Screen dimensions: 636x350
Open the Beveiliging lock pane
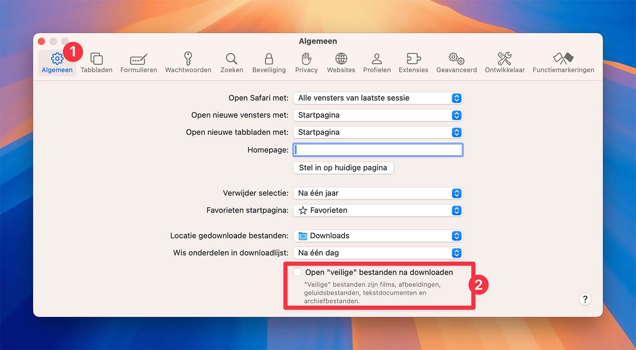click(x=269, y=63)
